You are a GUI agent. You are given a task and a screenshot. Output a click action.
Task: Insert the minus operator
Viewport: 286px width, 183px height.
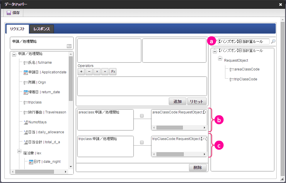pos(89,72)
